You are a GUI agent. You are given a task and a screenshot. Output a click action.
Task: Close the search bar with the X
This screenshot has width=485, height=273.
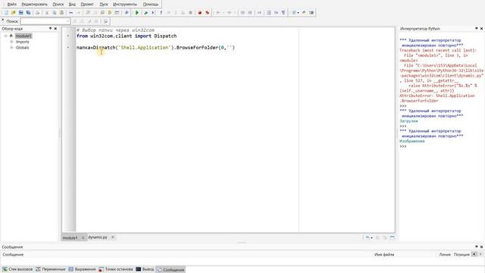tap(3, 20)
